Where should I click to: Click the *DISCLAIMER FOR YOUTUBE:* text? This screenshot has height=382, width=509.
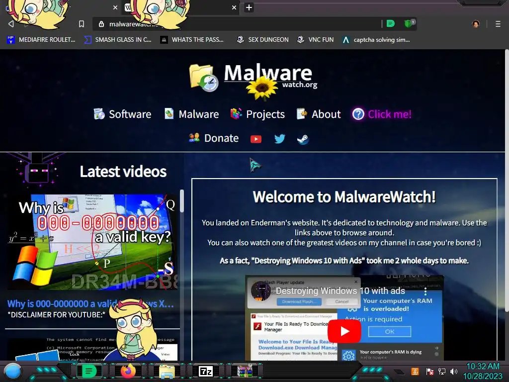[x=57, y=314]
